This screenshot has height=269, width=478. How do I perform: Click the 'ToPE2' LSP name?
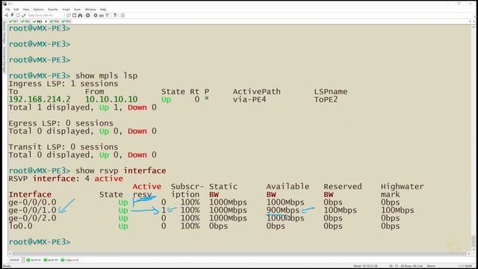(326, 99)
